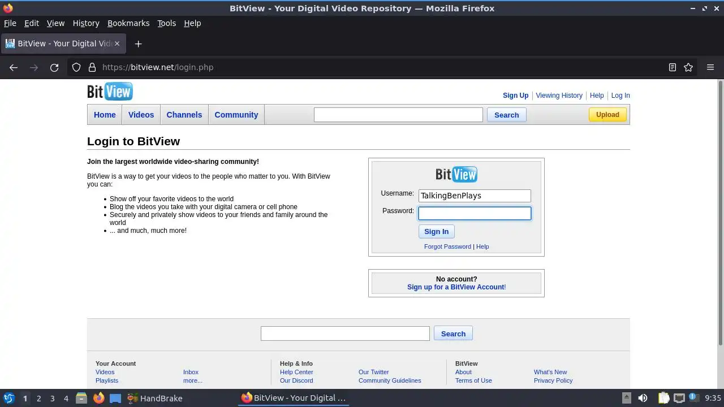Screen dimensions: 724x407
Task: Open the footer Help Center link
Action: click(296, 372)
